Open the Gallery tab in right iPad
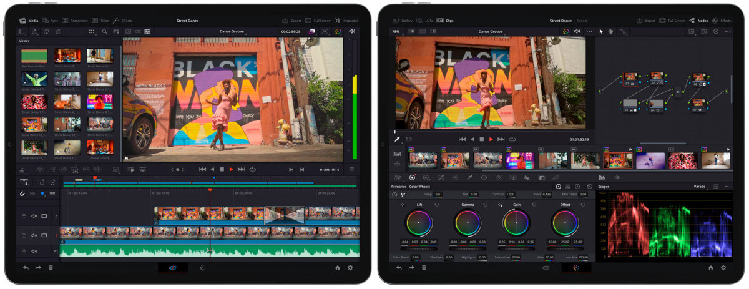This screenshot has width=749, height=289. 403,21
